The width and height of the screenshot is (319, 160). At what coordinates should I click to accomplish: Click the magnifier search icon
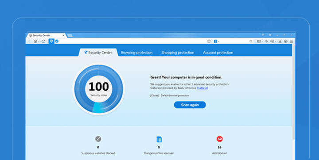coord(251,42)
